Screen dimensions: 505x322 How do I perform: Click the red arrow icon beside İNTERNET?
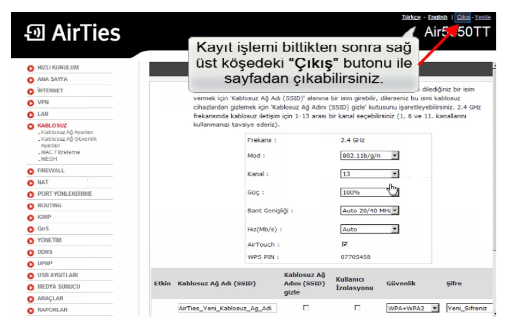click(x=31, y=92)
